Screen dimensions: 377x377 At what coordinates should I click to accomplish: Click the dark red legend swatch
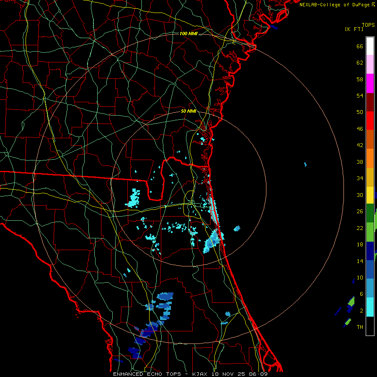click(x=370, y=102)
